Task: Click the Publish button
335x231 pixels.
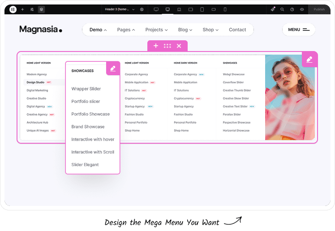Action: coord(319,9)
